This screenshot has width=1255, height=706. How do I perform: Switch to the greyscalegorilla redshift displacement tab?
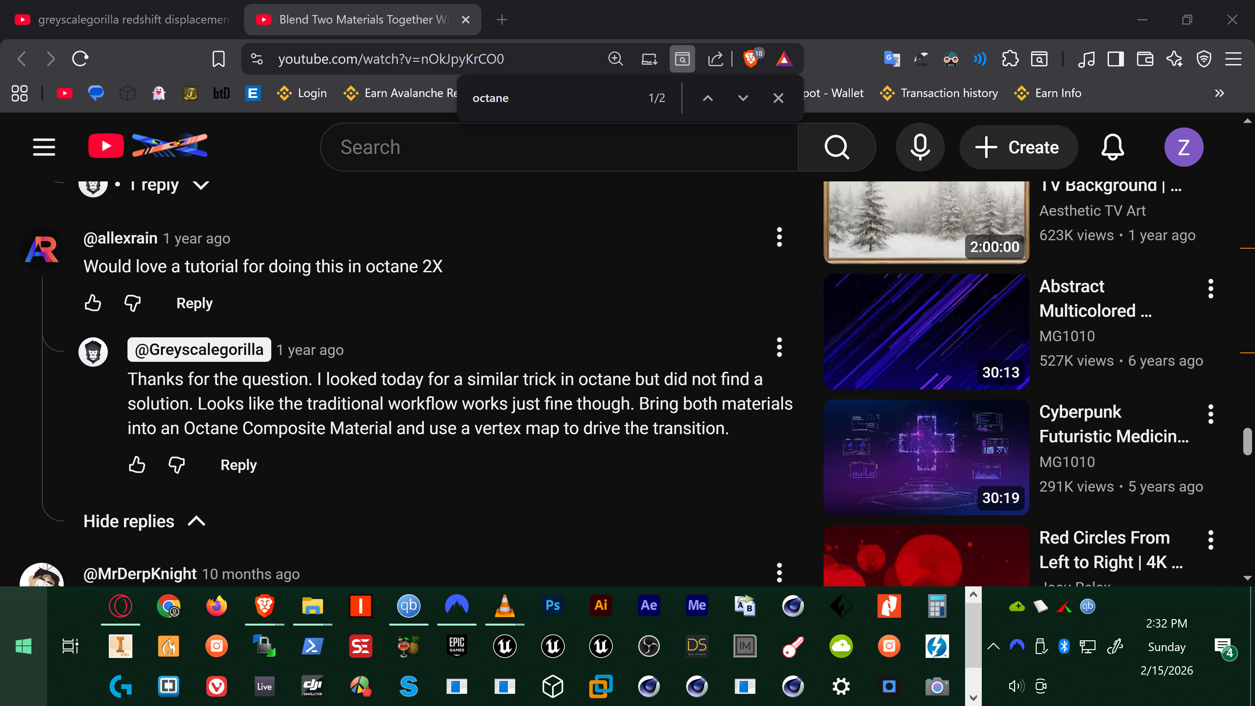pyautogui.click(x=122, y=20)
